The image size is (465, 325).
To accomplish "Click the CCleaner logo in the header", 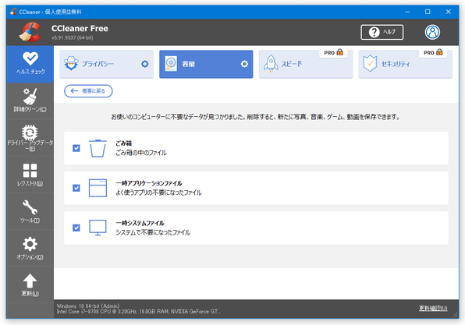I will 30,32.
